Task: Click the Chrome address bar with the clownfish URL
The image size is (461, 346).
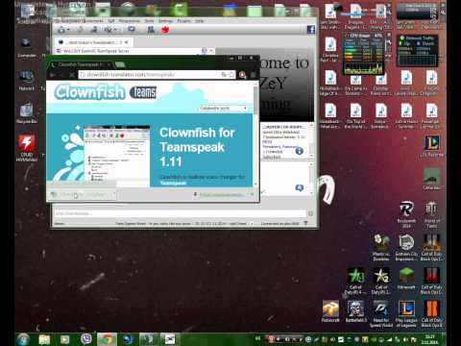Action: (157, 75)
